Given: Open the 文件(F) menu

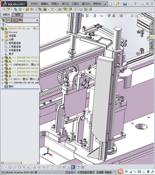Looking at the screenshot, I should click(x=34, y=4).
